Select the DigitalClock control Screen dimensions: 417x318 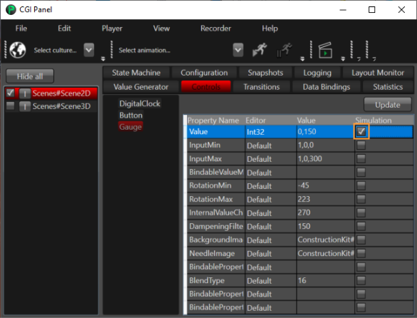139,103
